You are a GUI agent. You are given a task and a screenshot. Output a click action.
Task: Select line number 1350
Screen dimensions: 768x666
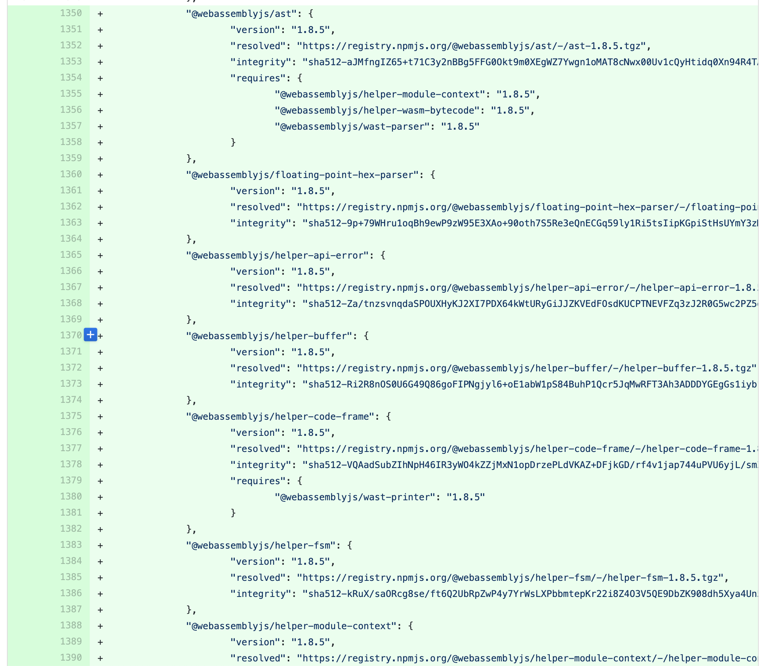coord(71,13)
